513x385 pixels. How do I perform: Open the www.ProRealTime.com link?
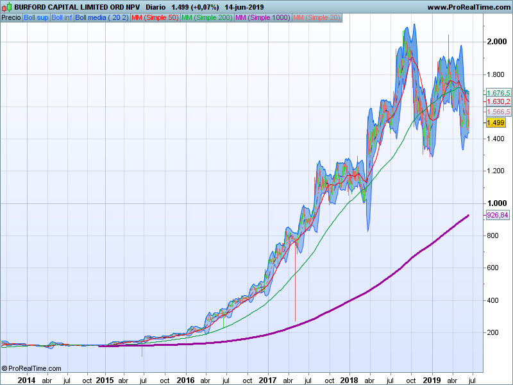tap(469, 7)
